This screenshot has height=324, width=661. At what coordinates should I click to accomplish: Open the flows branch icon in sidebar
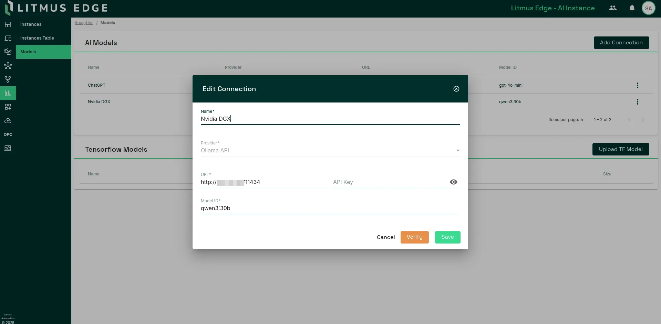pyautogui.click(x=8, y=79)
